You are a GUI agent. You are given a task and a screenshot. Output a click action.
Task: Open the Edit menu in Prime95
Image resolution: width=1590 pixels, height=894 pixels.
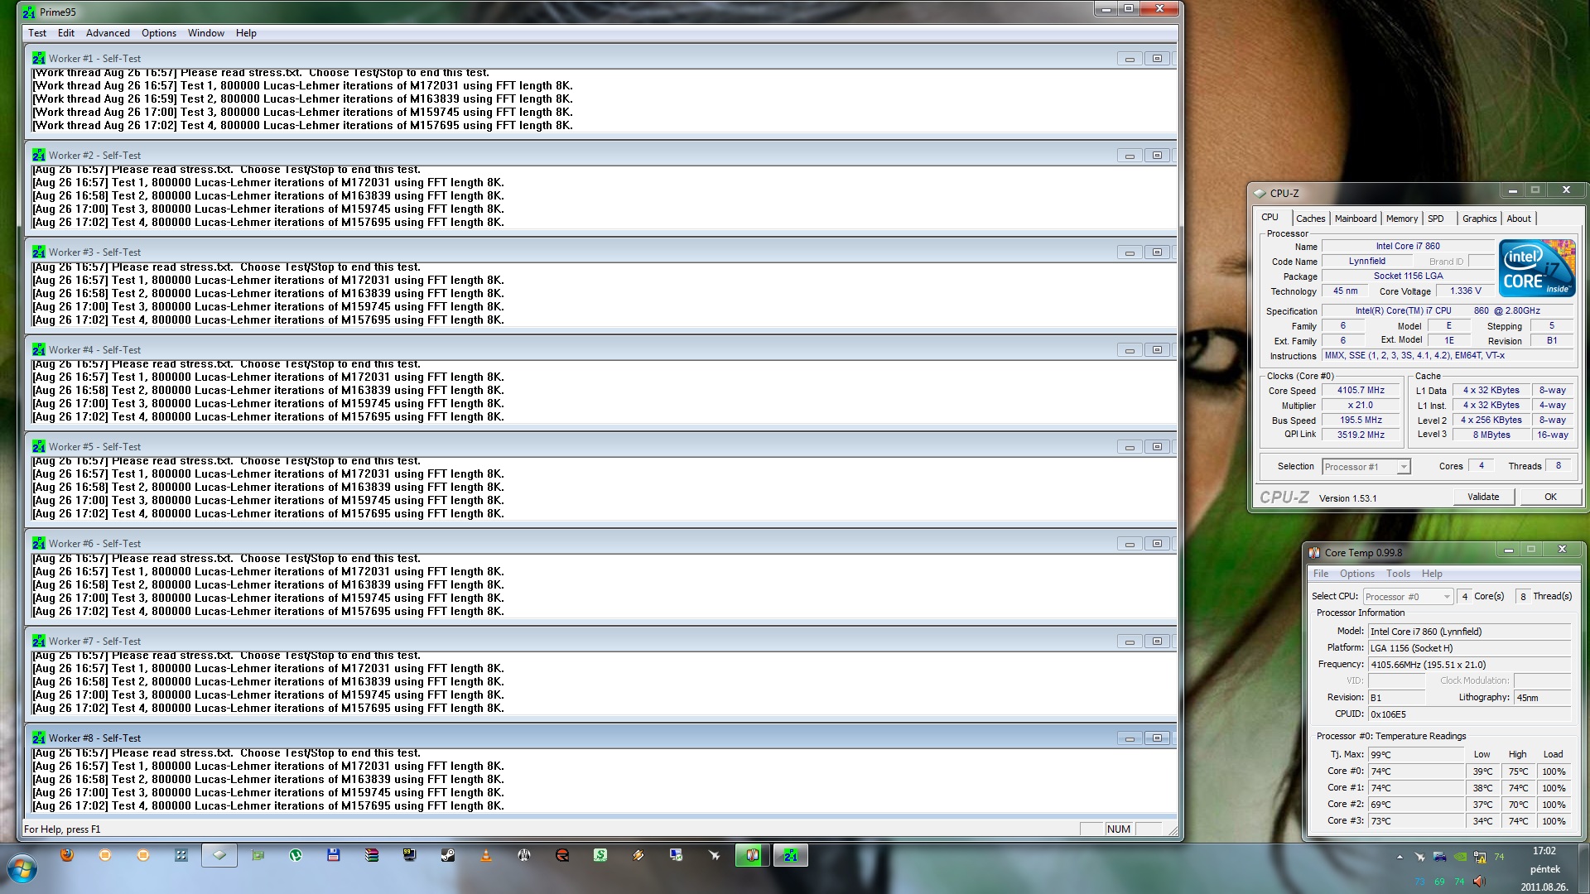point(66,33)
